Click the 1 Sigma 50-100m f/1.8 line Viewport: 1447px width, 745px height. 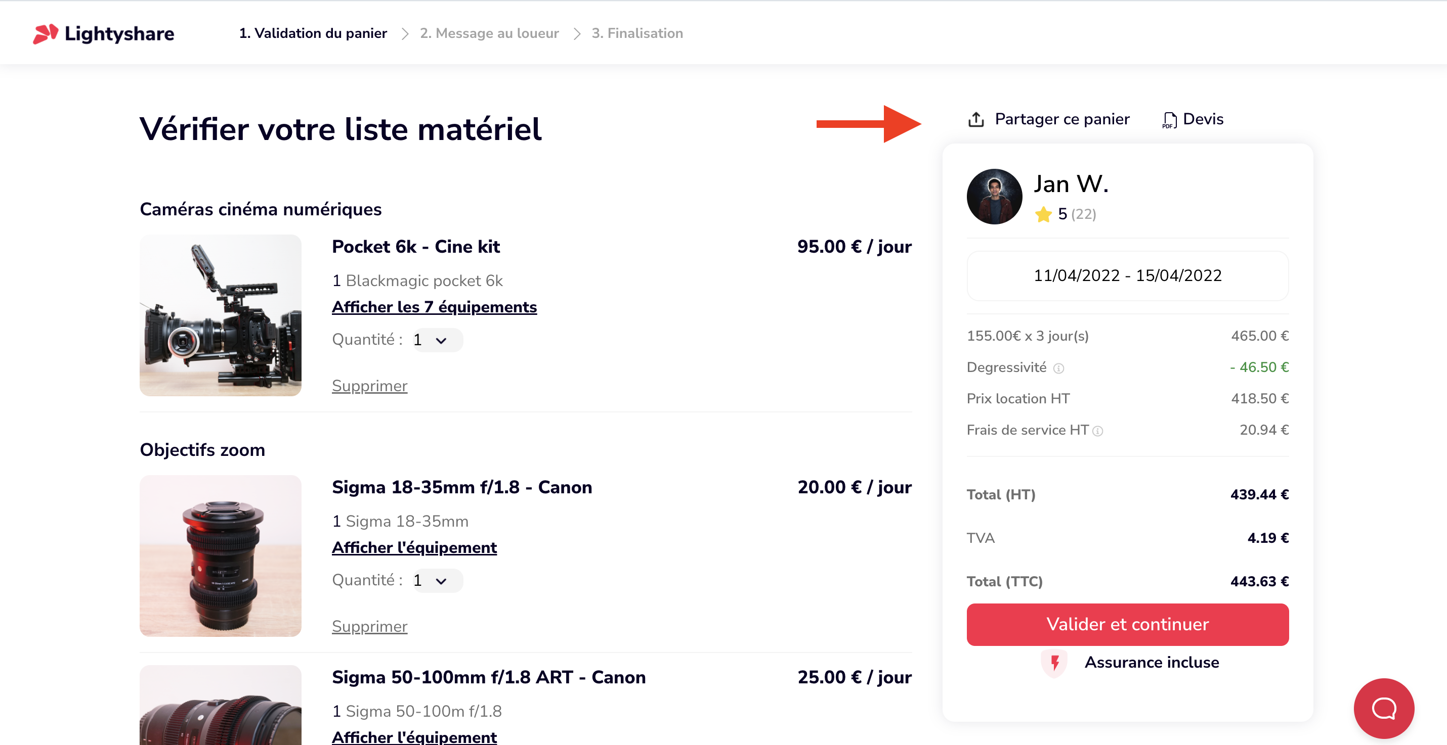[x=417, y=711]
